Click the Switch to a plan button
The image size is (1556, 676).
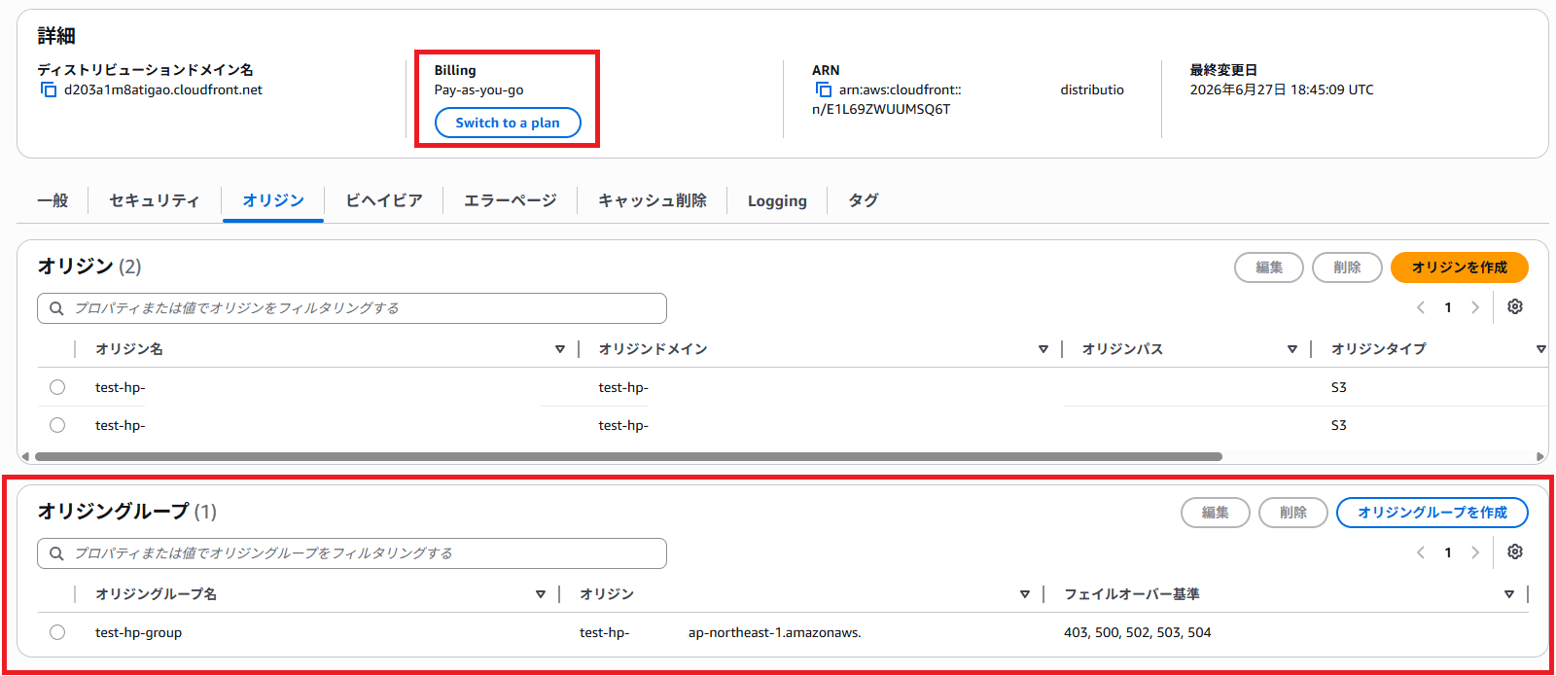point(508,123)
